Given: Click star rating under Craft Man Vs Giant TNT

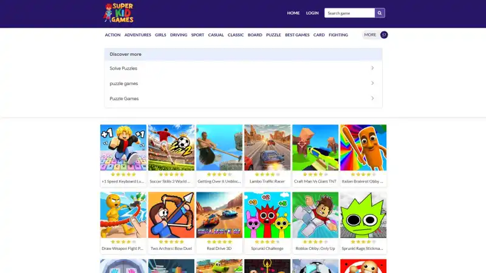Looking at the screenshot, I should tap(315, 175).
